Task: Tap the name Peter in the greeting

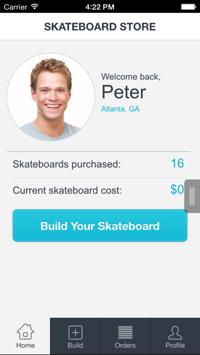Action: (x=123, y=92)
